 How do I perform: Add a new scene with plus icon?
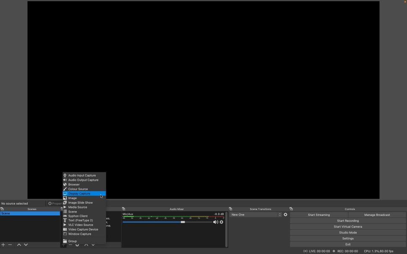tap(3, 245)
